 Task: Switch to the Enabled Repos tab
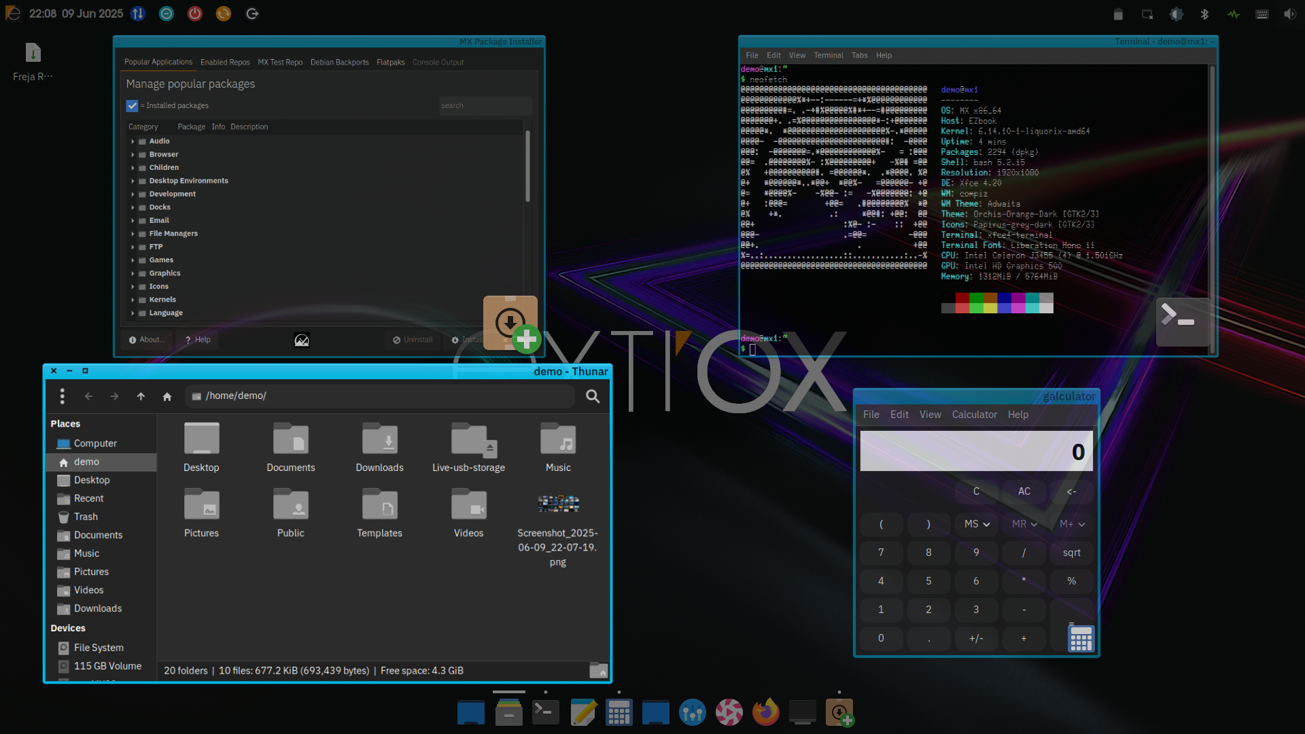(x=225, y=63)
